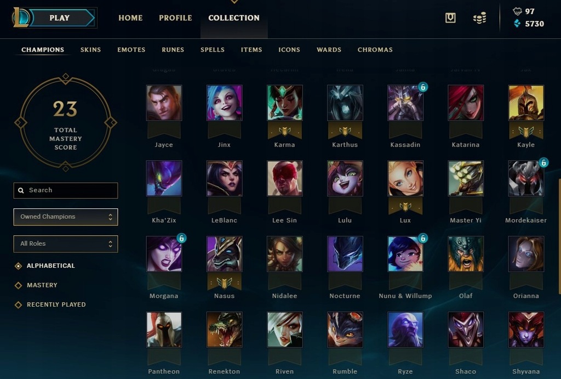Click the mastery crest under Nasus
Screen dimensions: 561x379
[x=224, y=282]
